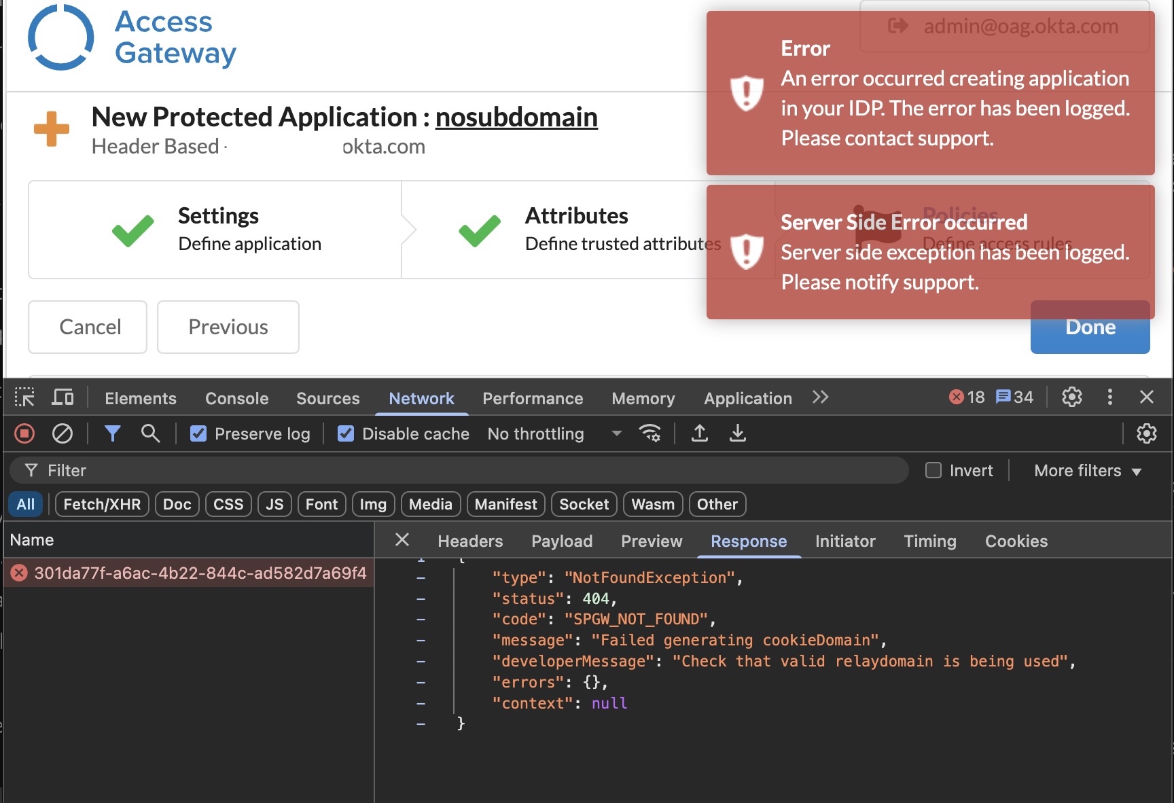Toggle Preserve log checkbox

coord(198,433)
